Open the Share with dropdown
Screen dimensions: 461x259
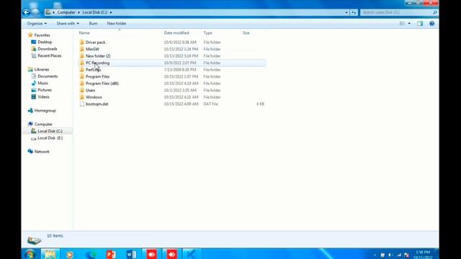point(68,24)
